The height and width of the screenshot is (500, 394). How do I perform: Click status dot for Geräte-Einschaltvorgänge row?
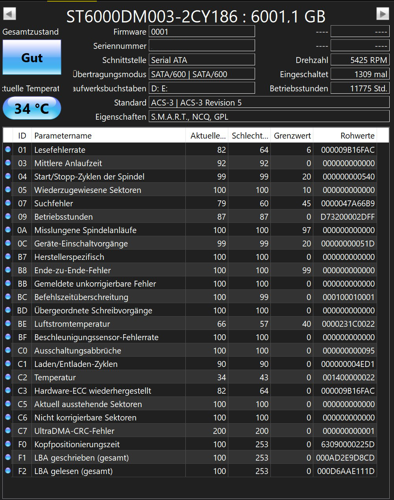coord(7,243)
